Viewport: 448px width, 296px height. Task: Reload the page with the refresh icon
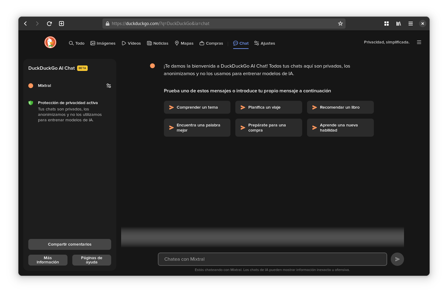point(49,24)
